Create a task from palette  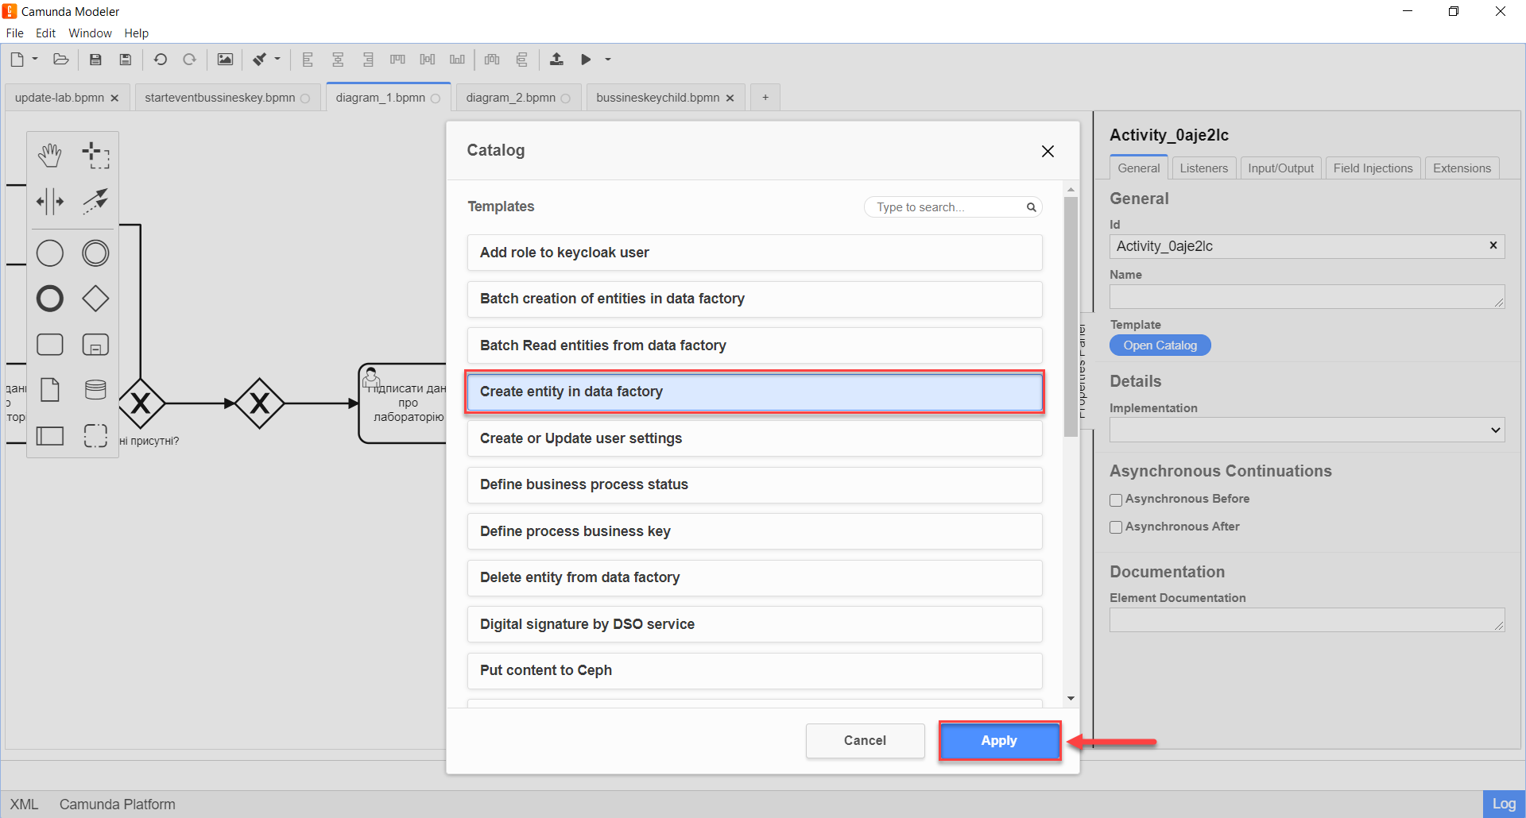pos(50,344)
